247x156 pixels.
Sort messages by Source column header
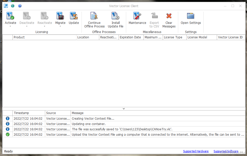[x=58, y=113]
